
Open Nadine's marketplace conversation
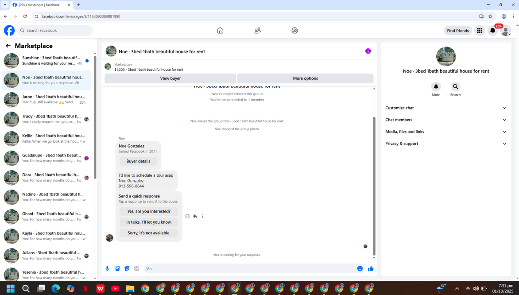46,197
